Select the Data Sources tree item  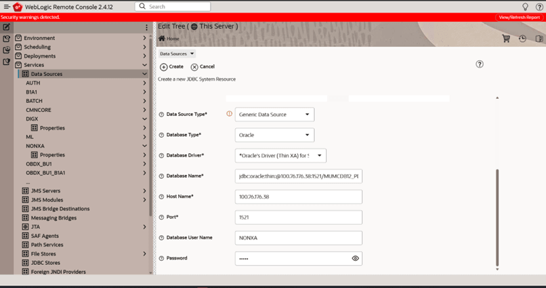point(83,74)
